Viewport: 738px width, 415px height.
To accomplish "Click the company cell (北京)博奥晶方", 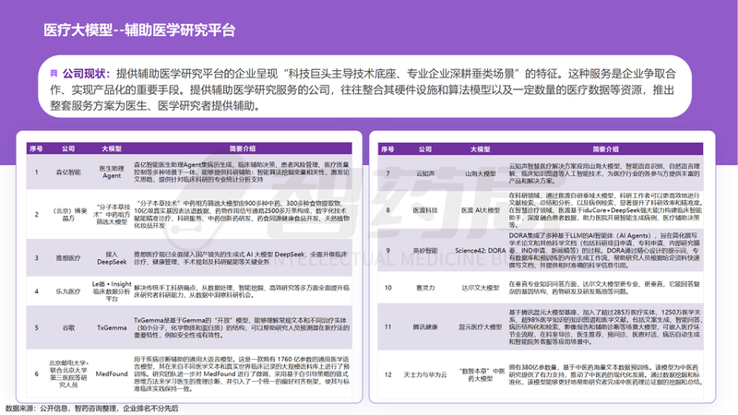I will 68,215.
